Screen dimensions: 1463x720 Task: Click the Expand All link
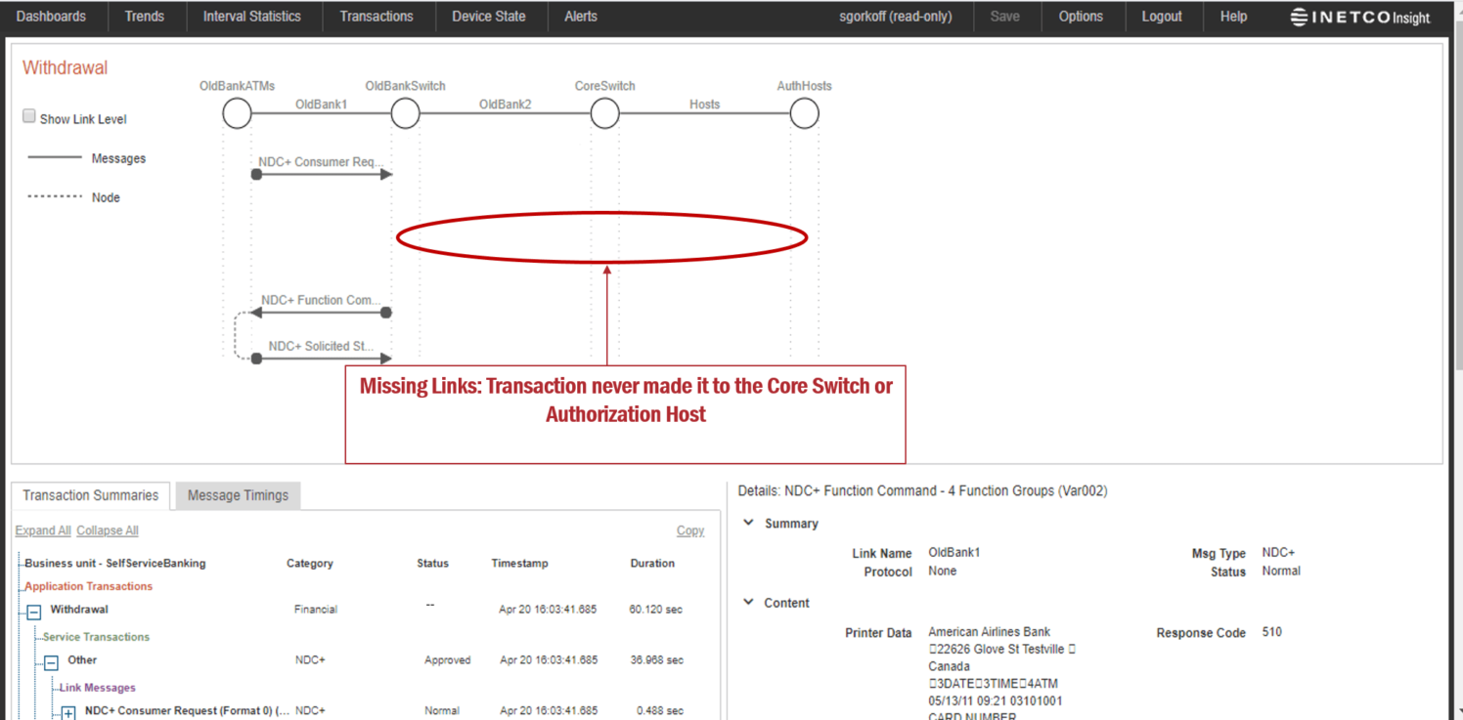click(43, 530)
